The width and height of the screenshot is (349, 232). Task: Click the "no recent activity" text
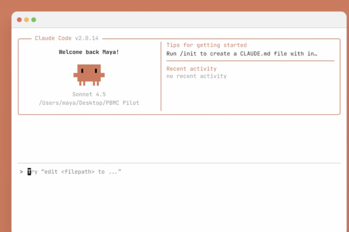click(196, 76)
